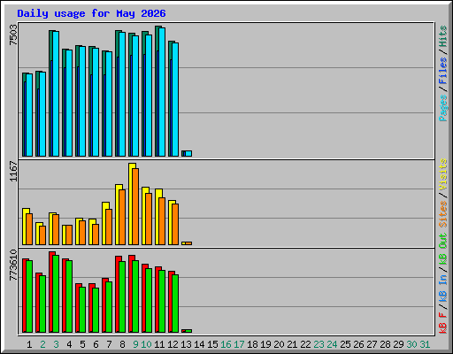
Task: Click day label 4
Action: pos(69,344)
